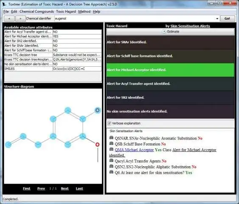
Task: Open the Help menu
Action: tap(96, 11)
